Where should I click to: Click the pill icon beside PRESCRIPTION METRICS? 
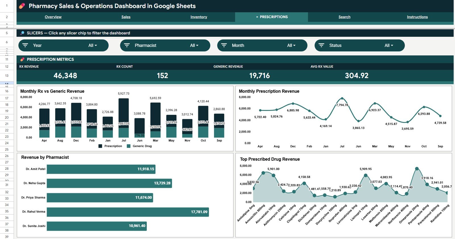(22, 59)
